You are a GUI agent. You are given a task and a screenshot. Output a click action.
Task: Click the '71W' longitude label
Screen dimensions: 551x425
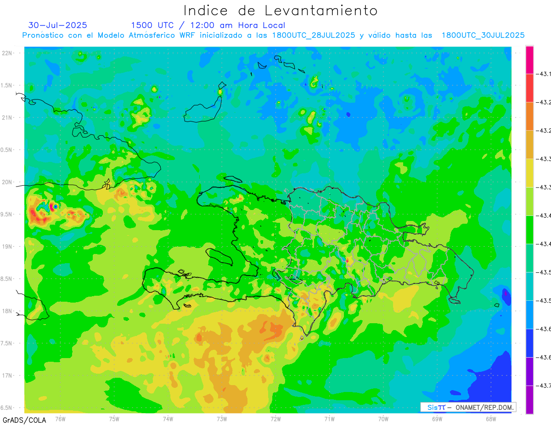tap(329, 419)
